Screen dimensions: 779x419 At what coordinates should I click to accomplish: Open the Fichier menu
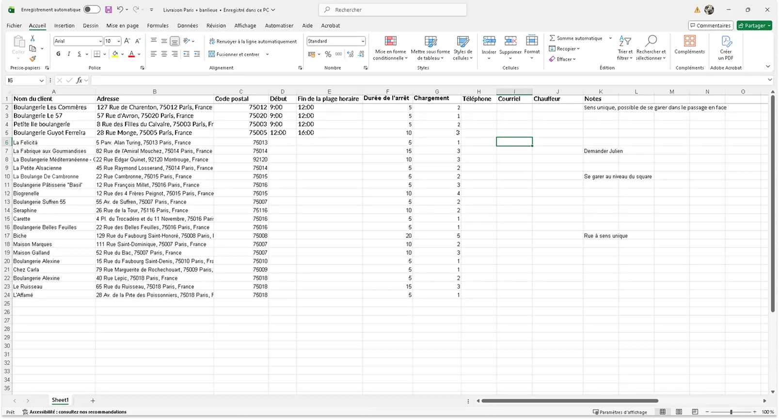[14, 26]
